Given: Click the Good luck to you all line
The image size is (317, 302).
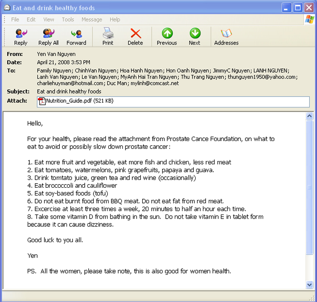Looking at the screenshot, I should coord(55,240).
